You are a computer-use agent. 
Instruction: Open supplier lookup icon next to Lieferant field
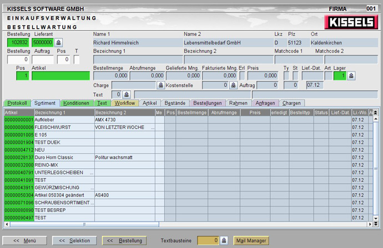coord(59,43)
